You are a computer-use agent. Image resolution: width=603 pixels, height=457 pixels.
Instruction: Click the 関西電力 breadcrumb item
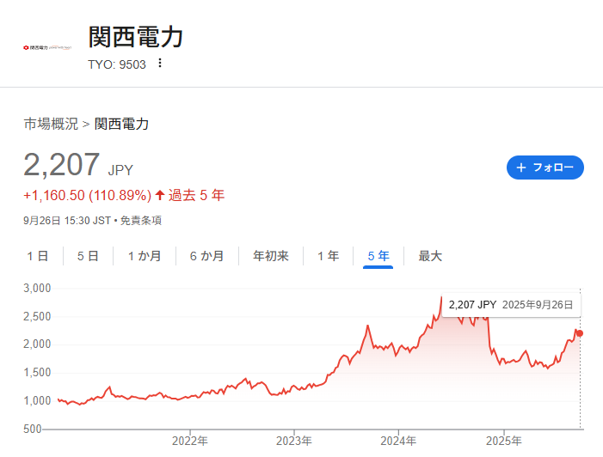(121, 124)
